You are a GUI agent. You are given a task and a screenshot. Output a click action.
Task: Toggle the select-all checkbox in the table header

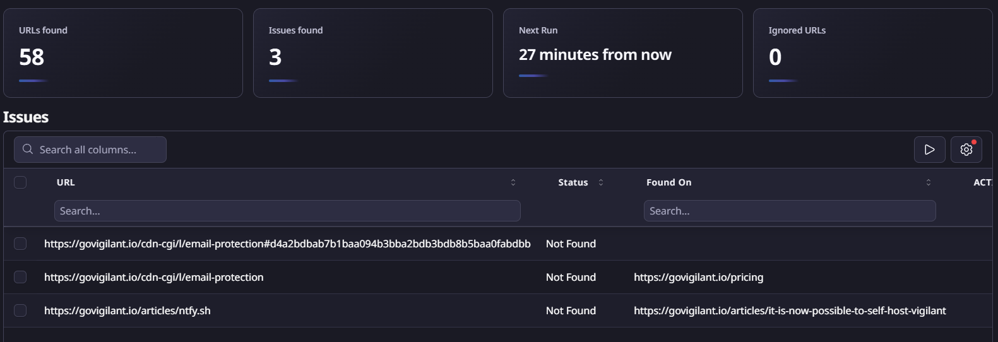coord(20,182)
